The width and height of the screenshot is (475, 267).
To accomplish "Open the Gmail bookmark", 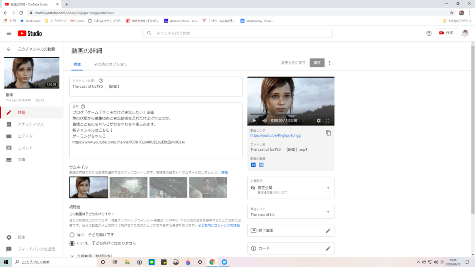I will [77, 21].
